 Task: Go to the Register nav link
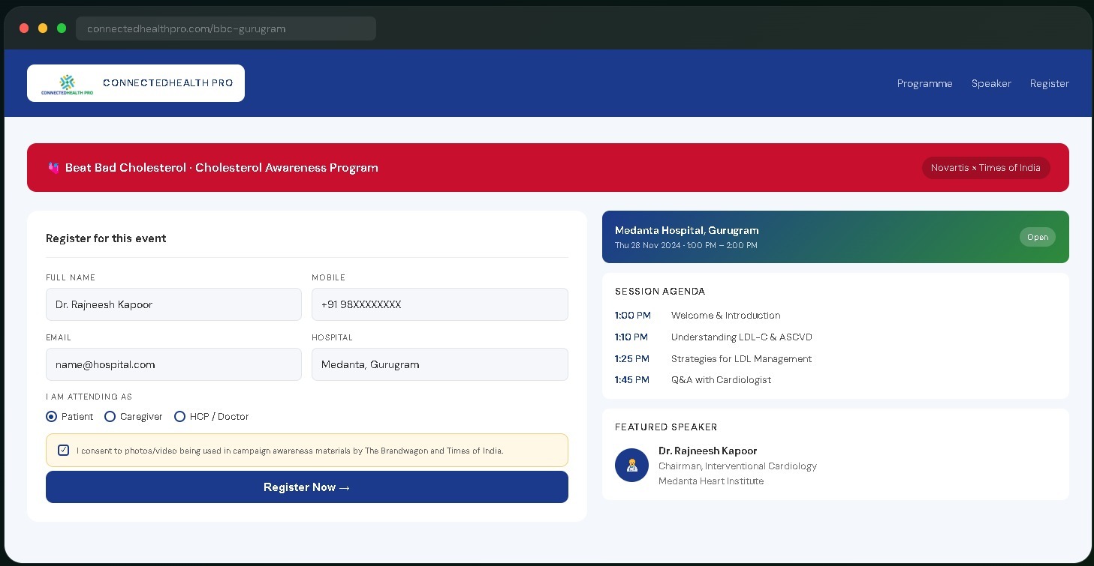pyautogui.click(x=1050, y=83)
